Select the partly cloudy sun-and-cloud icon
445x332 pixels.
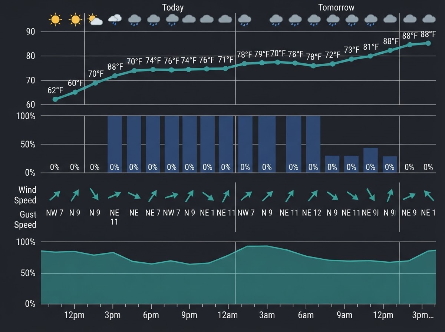tap(95, 19)
